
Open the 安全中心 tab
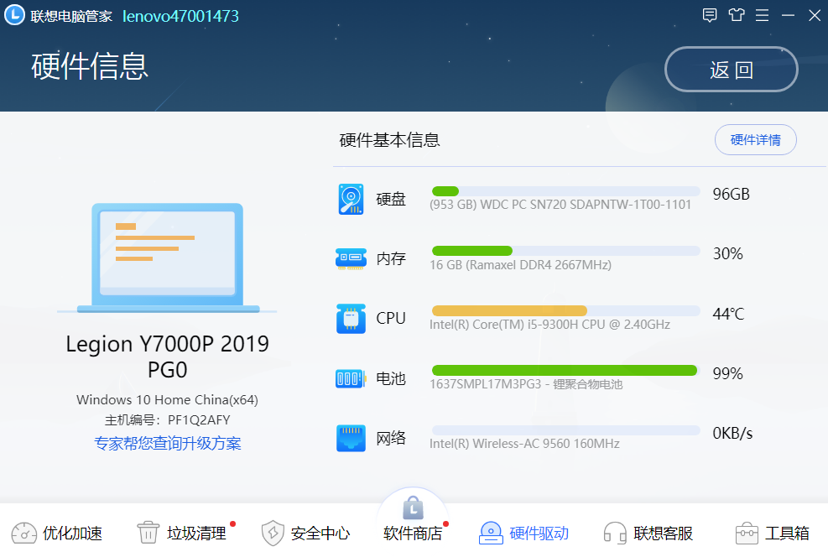tap(305, 534)
